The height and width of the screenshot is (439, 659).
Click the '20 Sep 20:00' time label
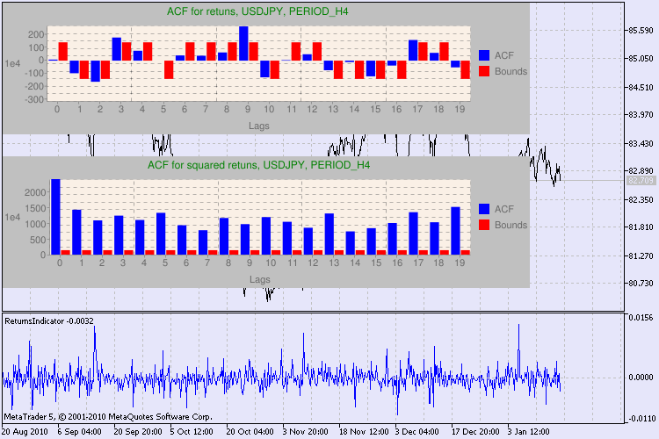(138, 432)
